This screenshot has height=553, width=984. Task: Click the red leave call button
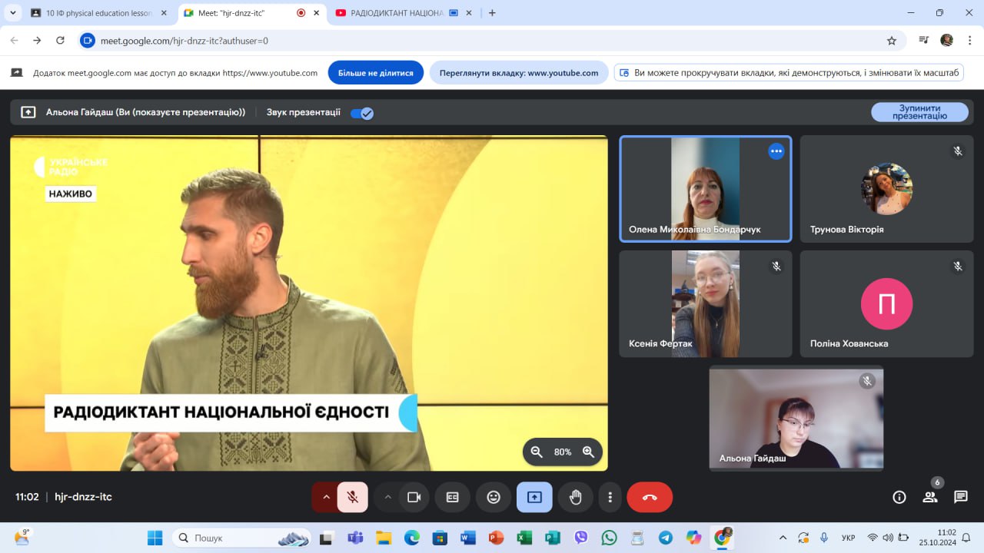tap(650, 497)
